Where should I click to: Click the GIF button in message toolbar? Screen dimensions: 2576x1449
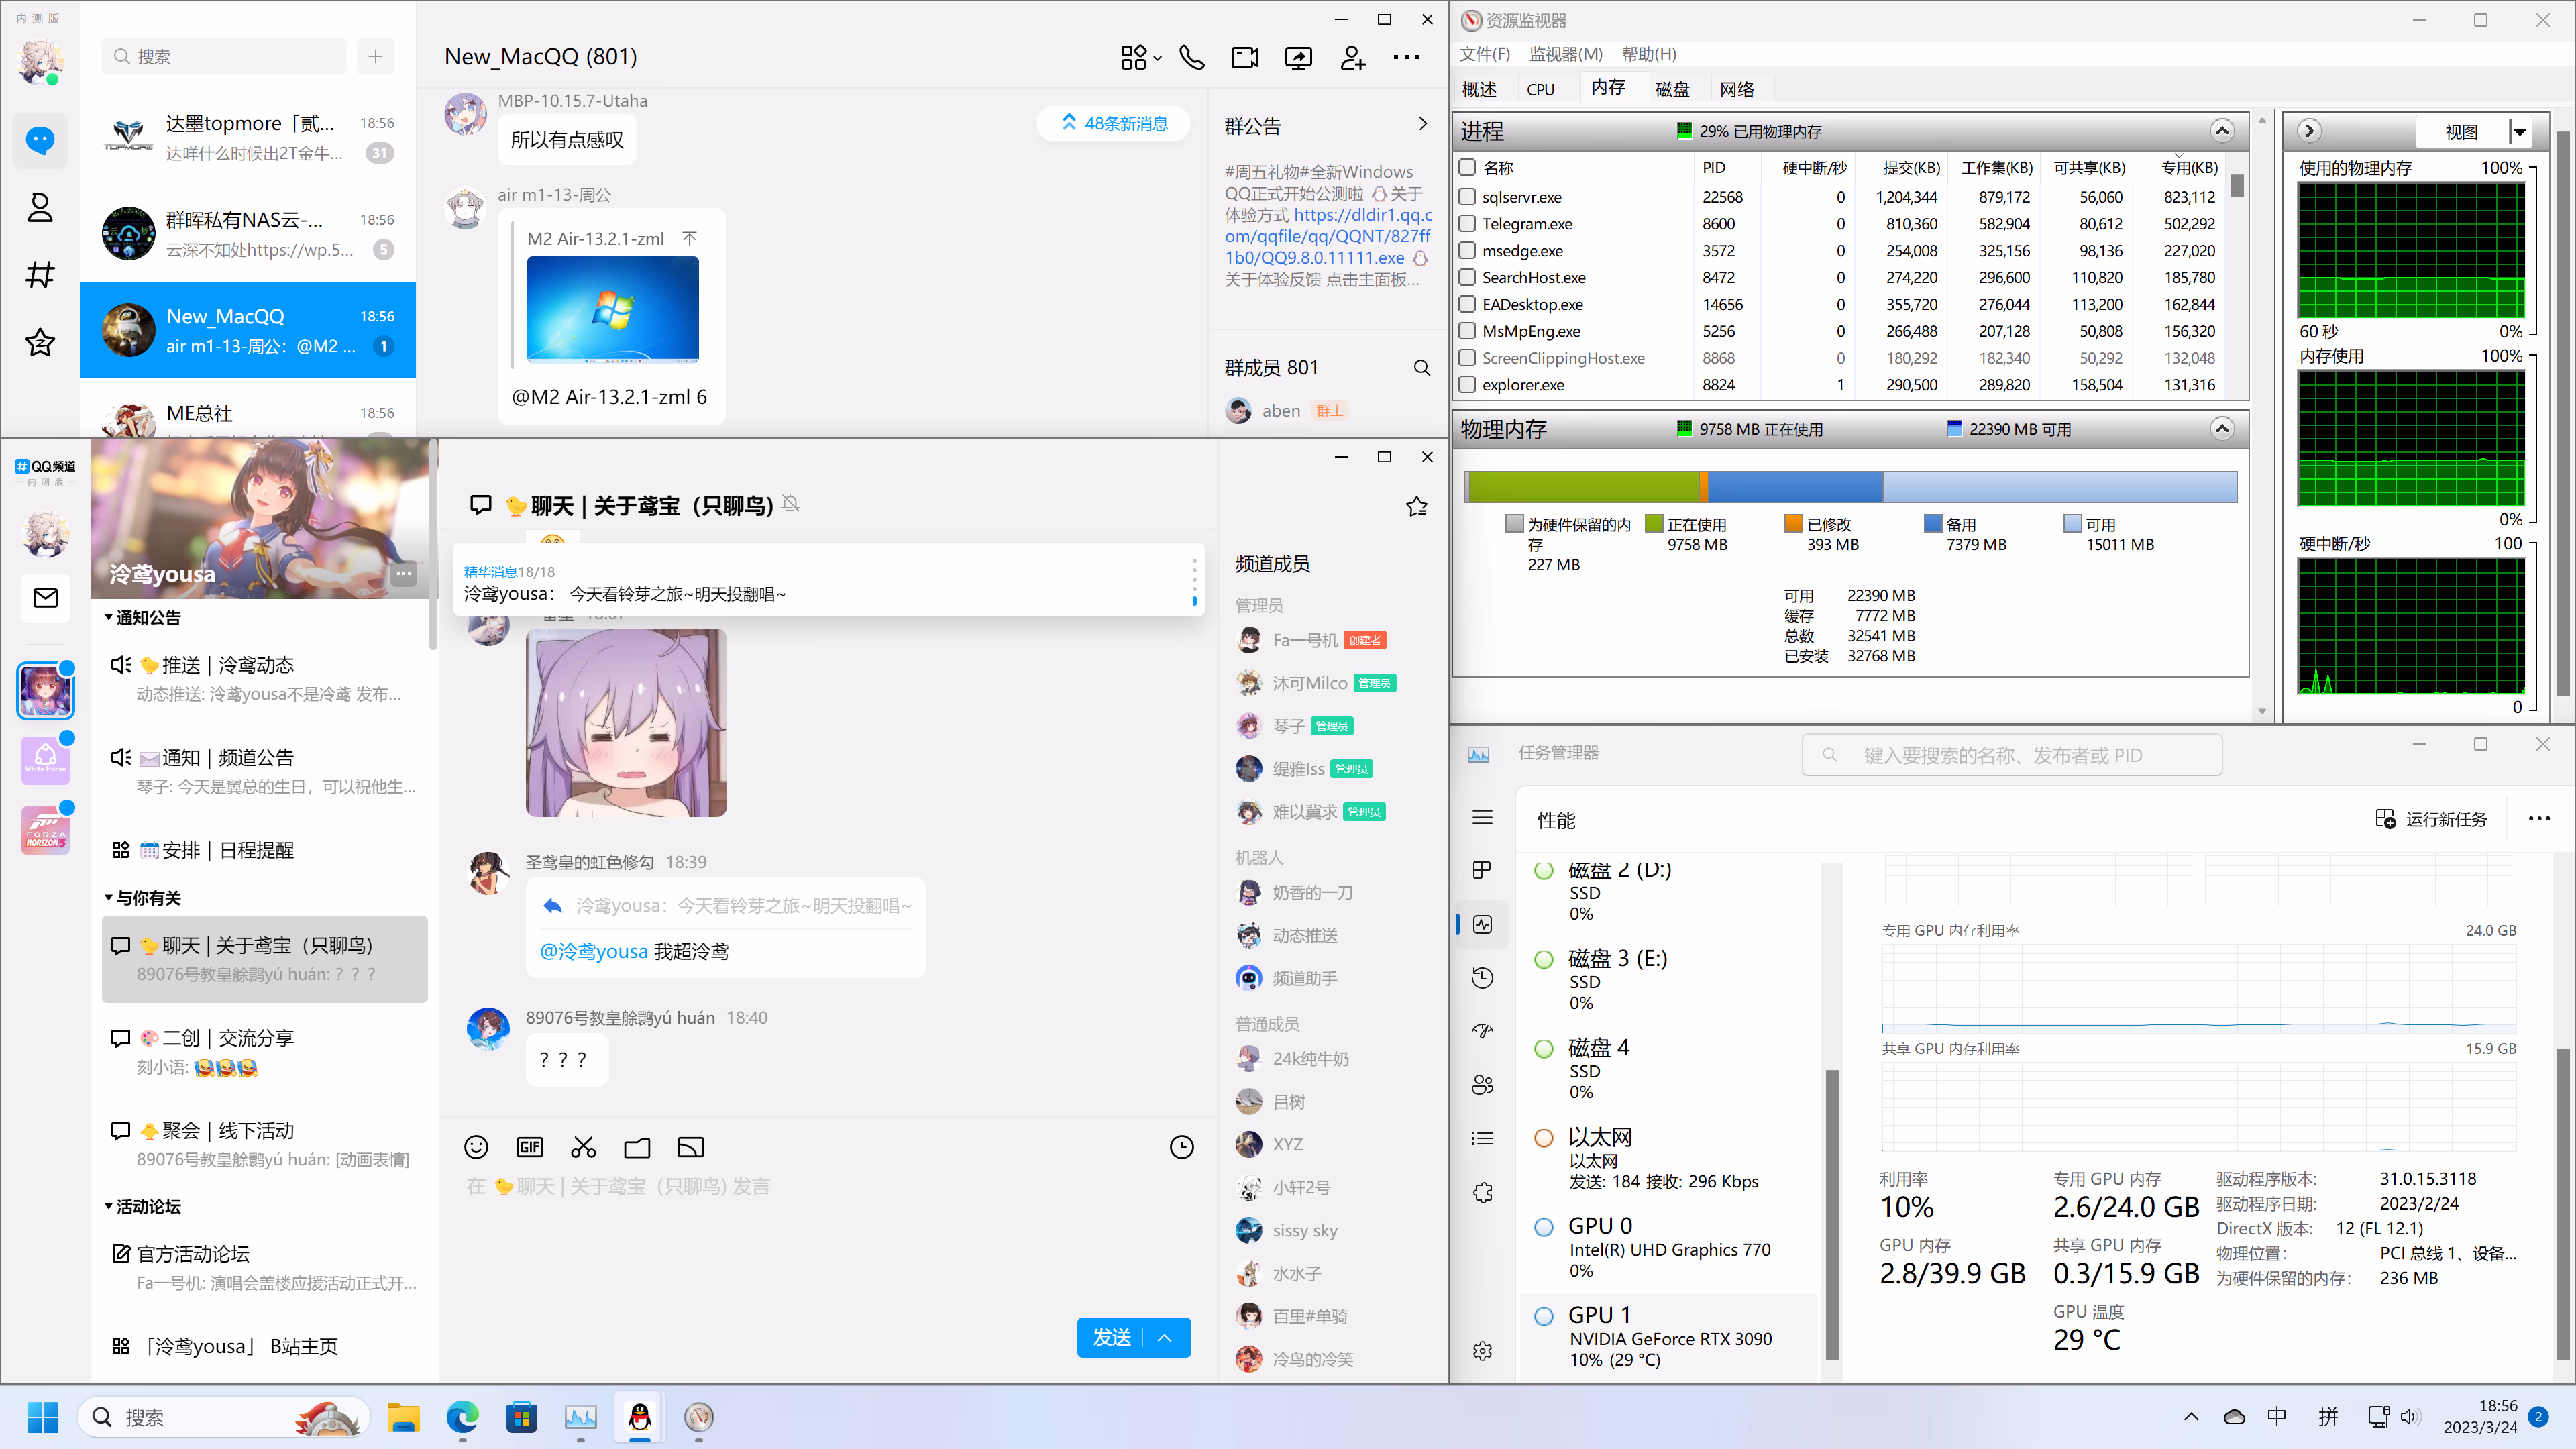click(x=530, y=1147)
